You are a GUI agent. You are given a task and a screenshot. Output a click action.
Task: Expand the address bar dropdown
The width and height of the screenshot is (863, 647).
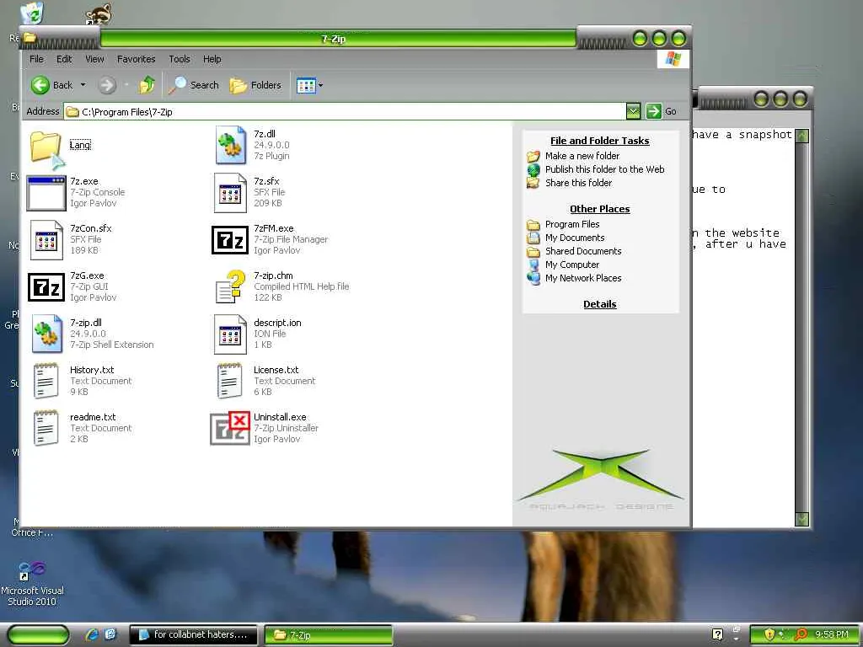click(633, 111)
